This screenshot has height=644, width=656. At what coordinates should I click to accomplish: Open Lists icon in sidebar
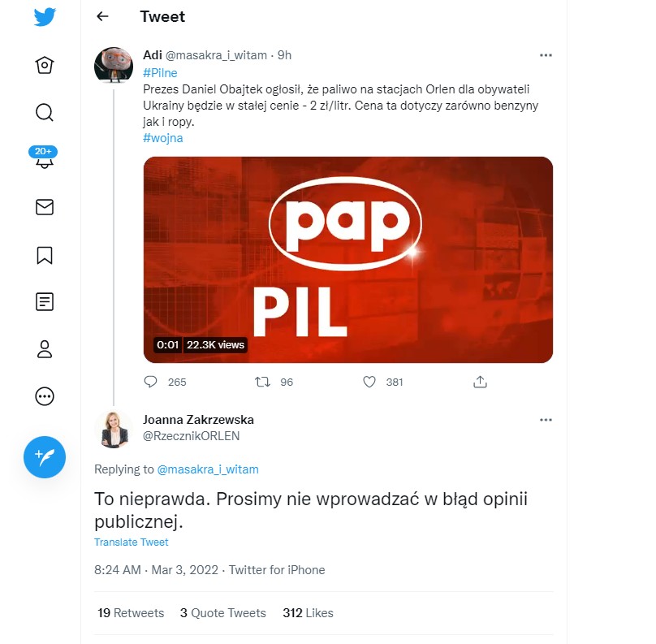tap(45, 302)
